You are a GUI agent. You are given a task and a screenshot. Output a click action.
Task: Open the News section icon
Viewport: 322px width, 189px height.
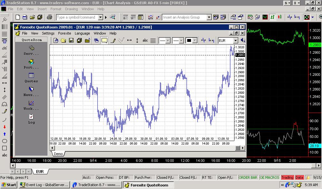[x=31, y=91]
